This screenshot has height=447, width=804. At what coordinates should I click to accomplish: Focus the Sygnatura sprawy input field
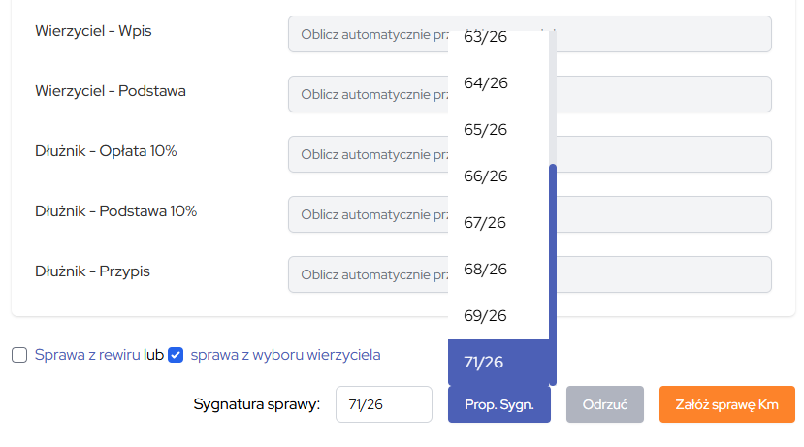tap(384, 404)
